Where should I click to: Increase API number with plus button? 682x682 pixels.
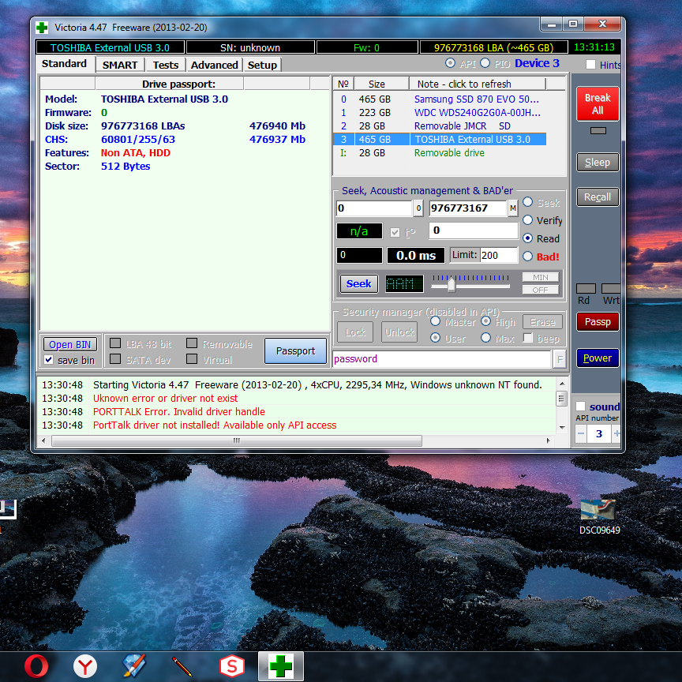(x=616, y=433)
